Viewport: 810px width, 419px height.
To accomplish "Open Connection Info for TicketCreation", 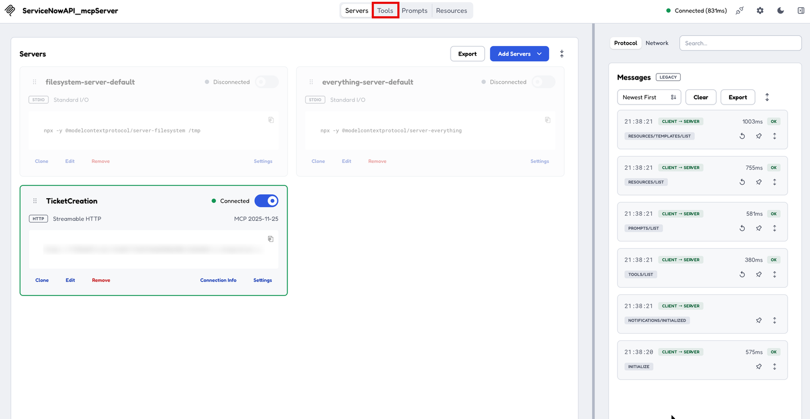I will point(218,280).
